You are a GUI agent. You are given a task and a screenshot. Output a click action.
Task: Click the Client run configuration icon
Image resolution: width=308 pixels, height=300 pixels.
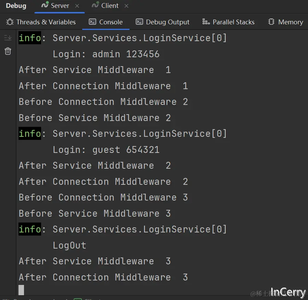[95, 5]
